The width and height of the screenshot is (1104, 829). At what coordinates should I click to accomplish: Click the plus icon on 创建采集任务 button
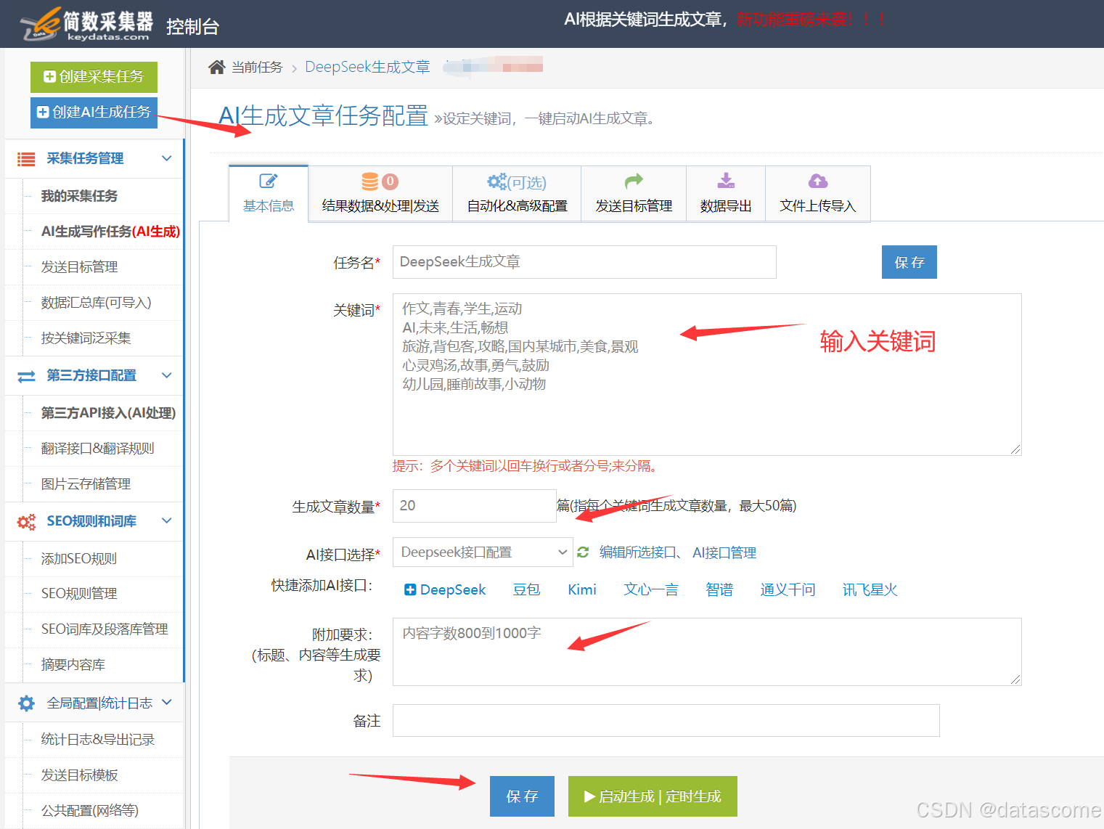click(49, 76)
